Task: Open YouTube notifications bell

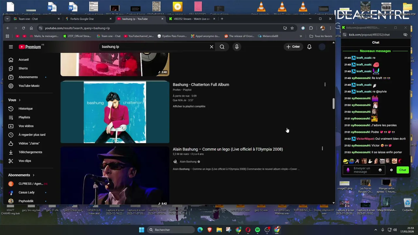Action: (309, 47)
